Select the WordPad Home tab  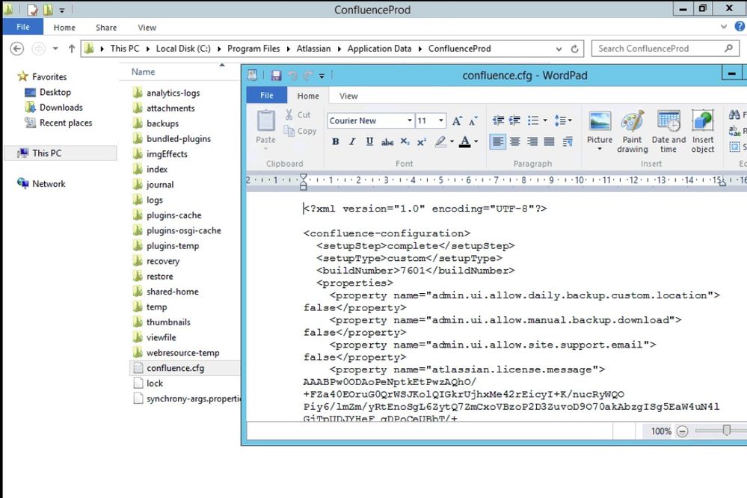308,96
